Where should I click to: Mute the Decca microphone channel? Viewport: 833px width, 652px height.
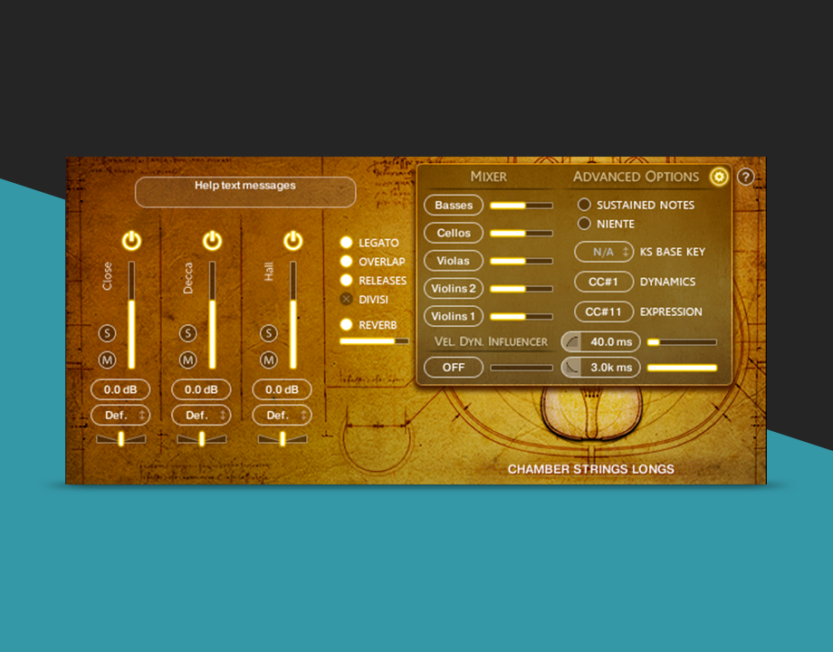(187, 360)
